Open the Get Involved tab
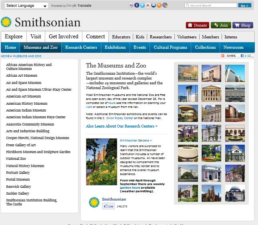 coord(64,36)
